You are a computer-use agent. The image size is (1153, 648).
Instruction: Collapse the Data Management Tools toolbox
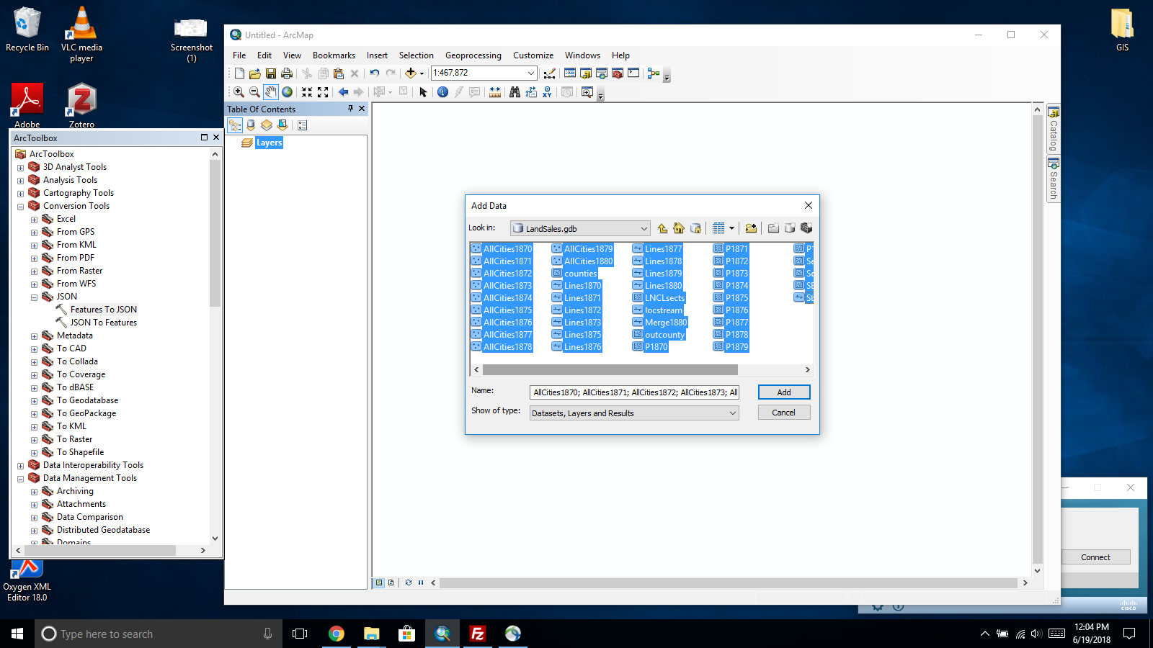20,479
